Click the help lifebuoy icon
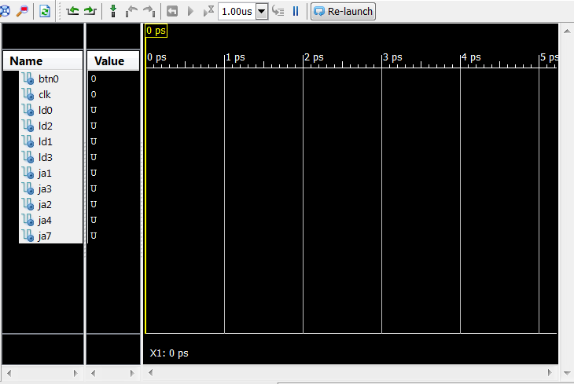 pos(5,11)
